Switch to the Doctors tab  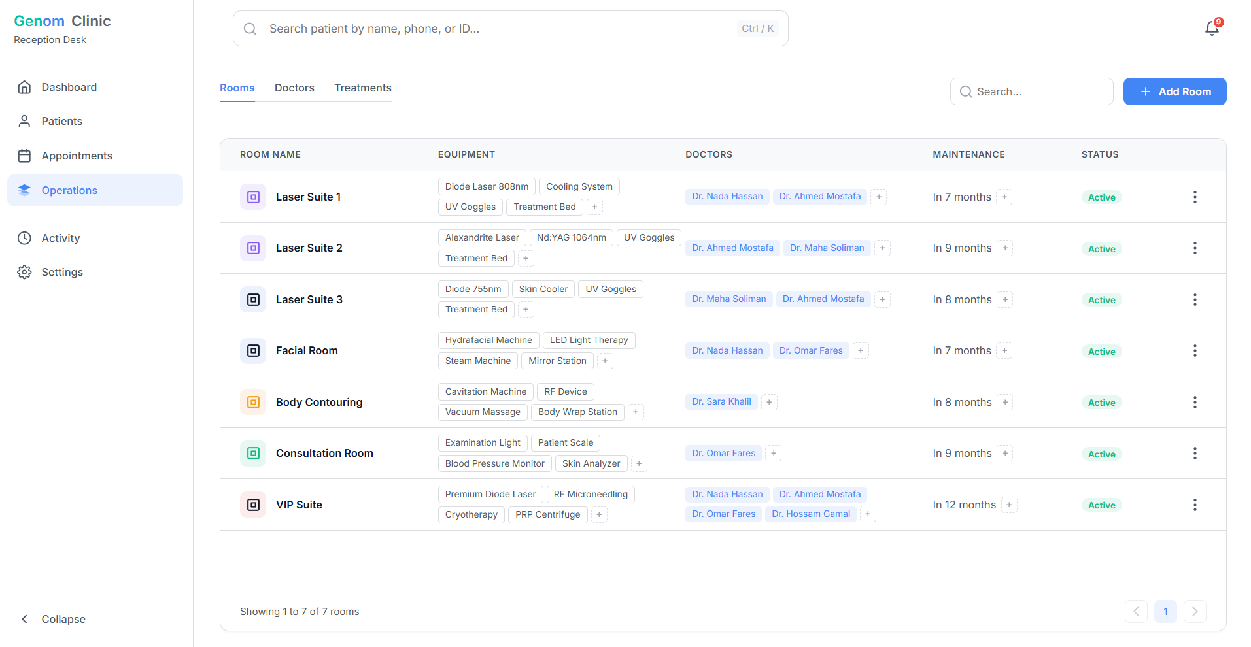click(x=294, y=88)
